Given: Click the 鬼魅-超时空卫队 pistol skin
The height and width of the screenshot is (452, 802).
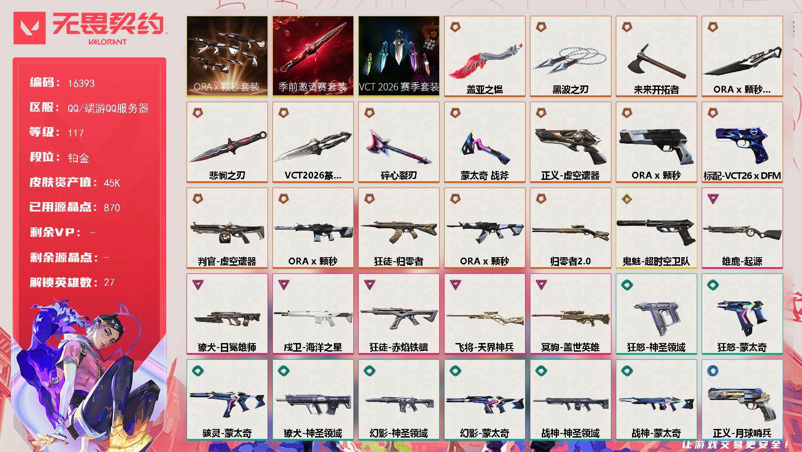Looking at the screenshot, I should 656,228.
